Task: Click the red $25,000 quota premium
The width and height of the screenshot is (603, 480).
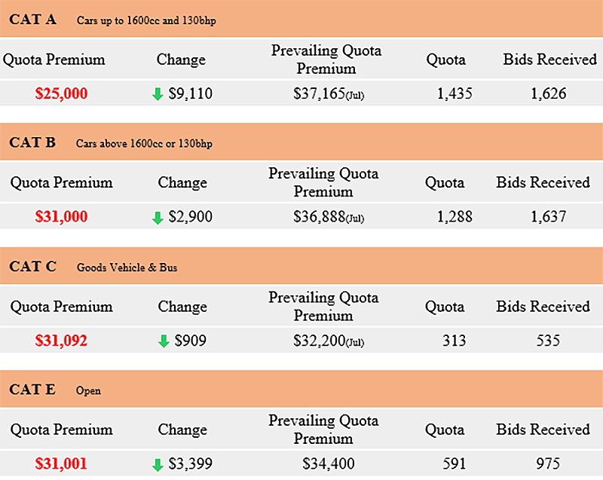Action: [x=61, y=94]
